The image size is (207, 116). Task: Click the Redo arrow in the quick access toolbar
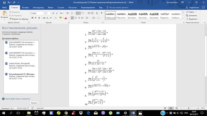click(x=14, y=2)
